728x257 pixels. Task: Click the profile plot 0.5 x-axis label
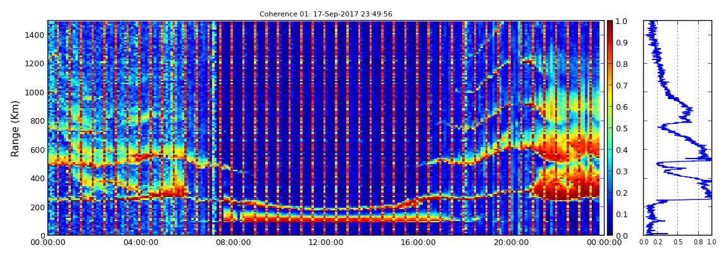[677, 242]
